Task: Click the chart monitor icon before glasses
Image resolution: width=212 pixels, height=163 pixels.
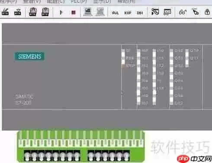Action: [167, 12]
